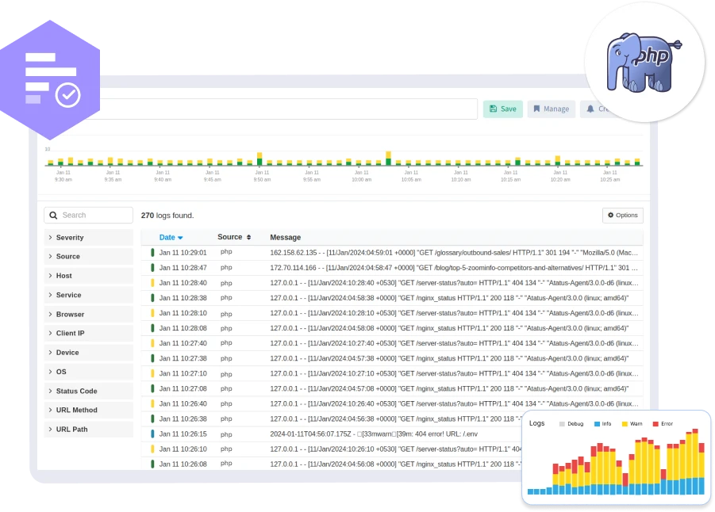Focus the facet Search input field
The width and height of the screenshot is (715, 512).
tap(88, 215)
